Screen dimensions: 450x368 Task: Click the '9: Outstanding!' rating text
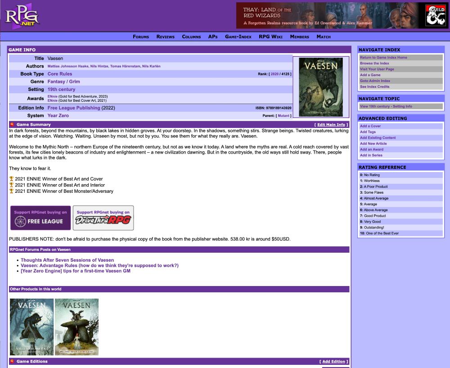pyautogui.click(x=372, y=227)
